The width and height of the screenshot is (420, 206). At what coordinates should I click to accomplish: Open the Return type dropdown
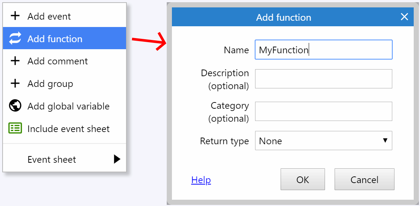pos(323,141)
